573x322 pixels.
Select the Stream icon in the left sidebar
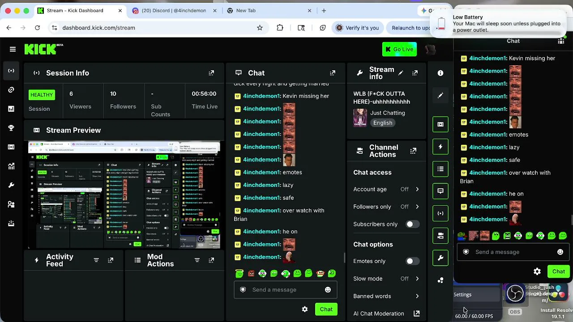pyautogui.click(x=11, y=71)
